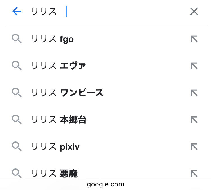Fill search with エヴァ using arrow icon

tap(194, 66)
